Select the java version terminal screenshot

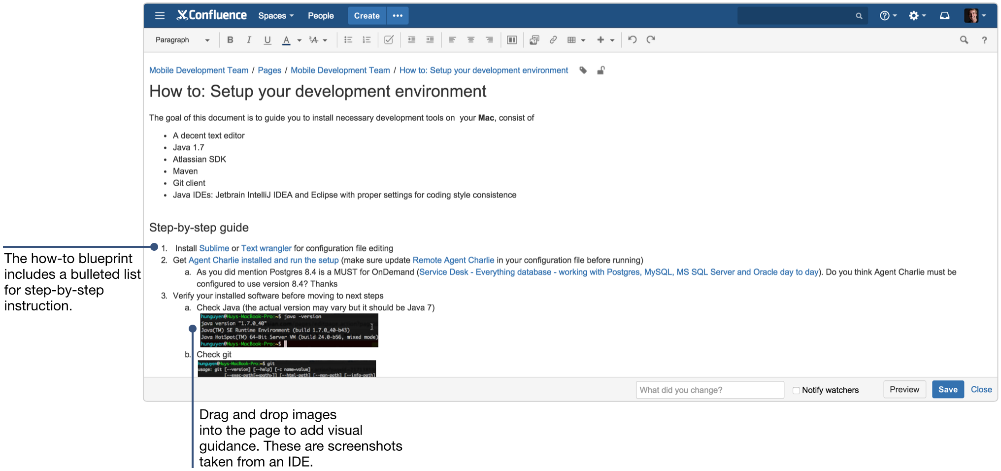(x=289, y=330)
